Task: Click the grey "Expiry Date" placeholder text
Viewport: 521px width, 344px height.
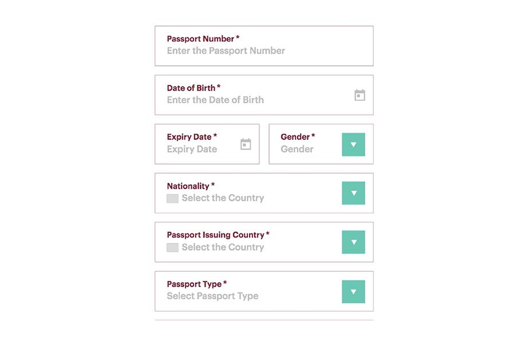Action: point(192,149)
